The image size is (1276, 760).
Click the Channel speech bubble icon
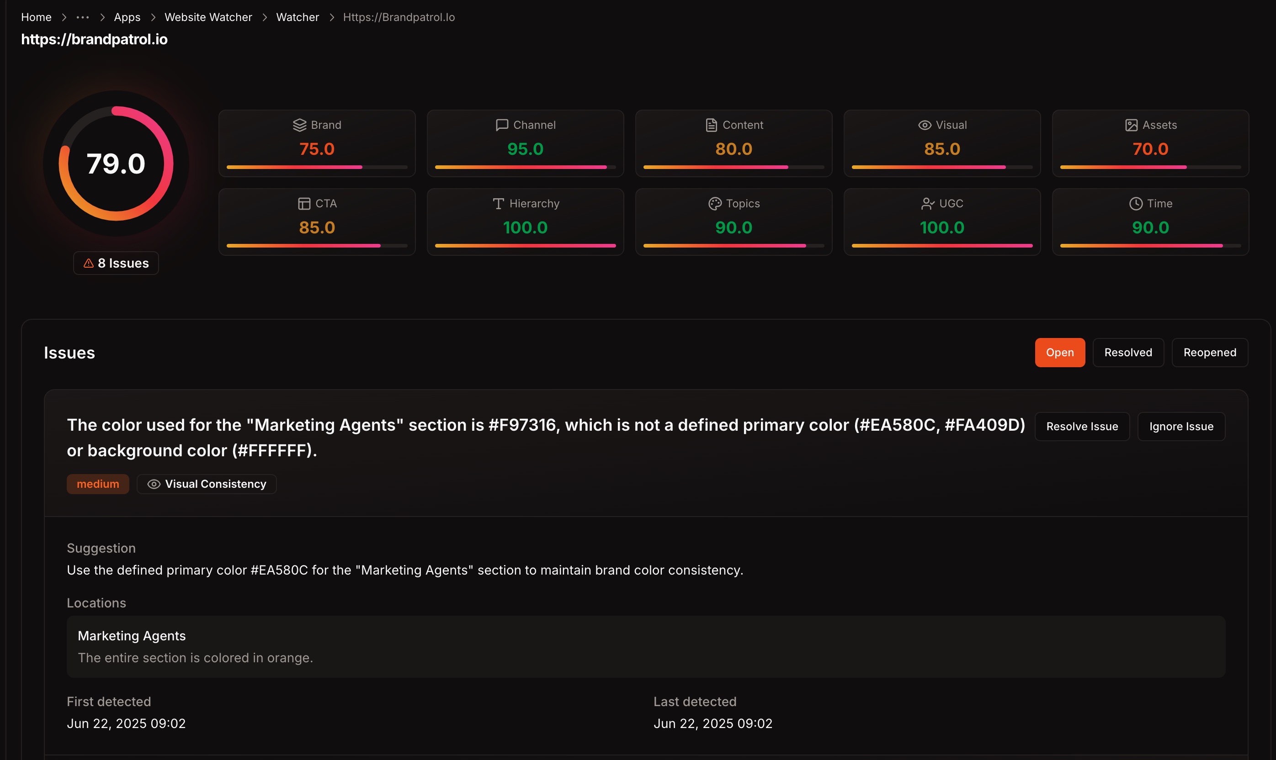[502, 125]
